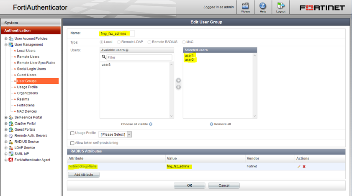Click the Available users Filter field
This screenshot has width=352, height=196.
[x=139, y=57]
